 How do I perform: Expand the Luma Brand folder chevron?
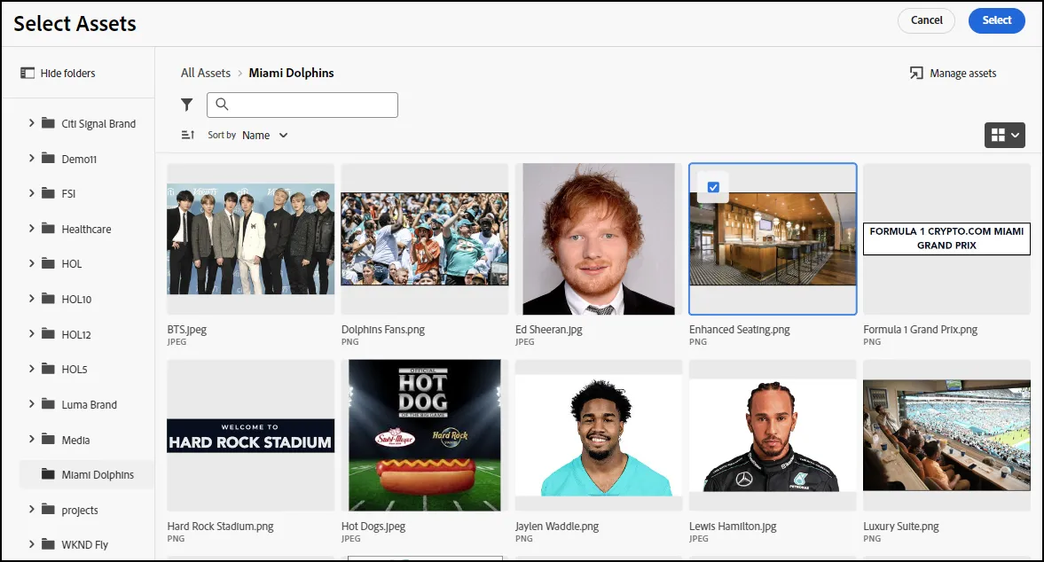31,403
